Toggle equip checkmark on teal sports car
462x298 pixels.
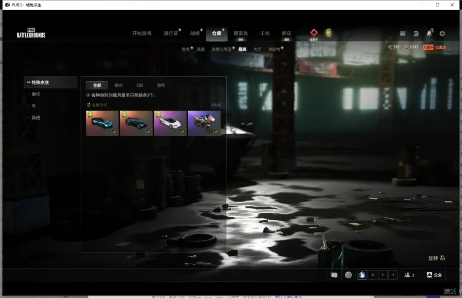[114, 132]
